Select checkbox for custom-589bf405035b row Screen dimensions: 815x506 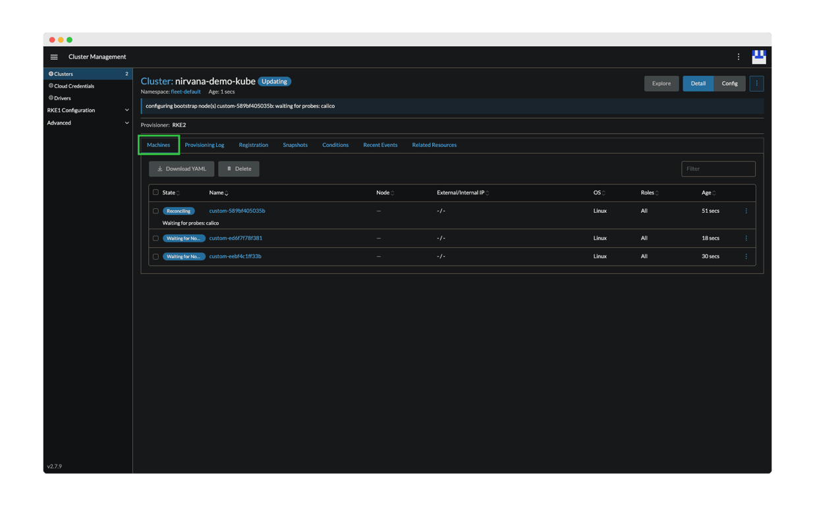155,211
